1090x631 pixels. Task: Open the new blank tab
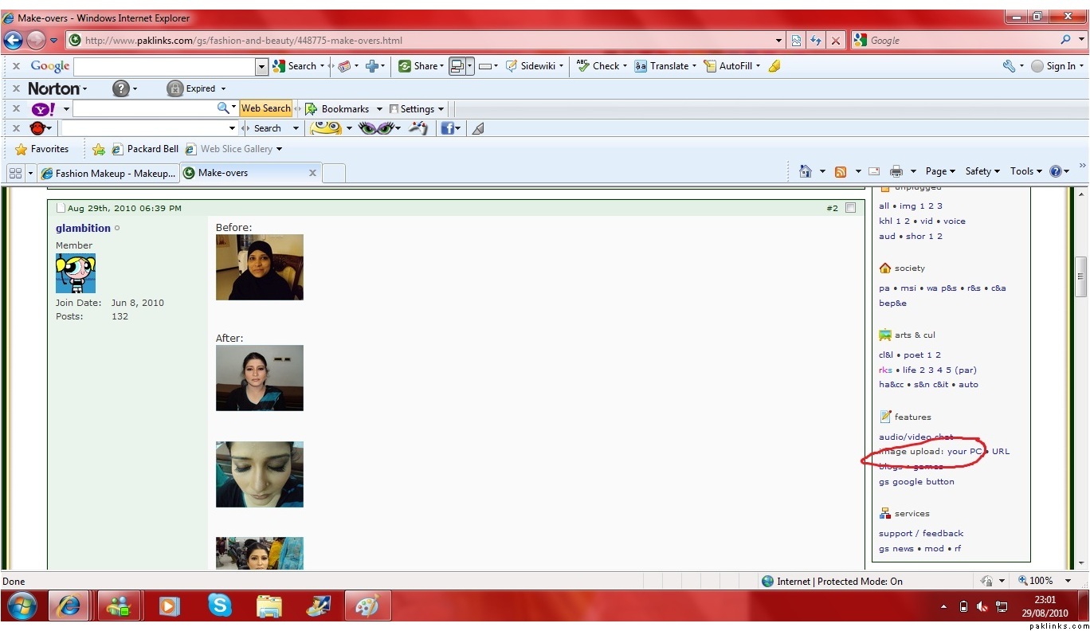(x=334, y=173)
